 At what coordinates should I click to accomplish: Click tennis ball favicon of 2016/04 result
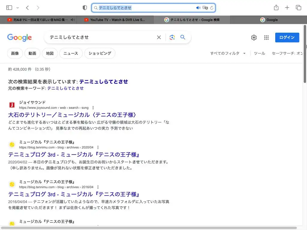point(12,184)
